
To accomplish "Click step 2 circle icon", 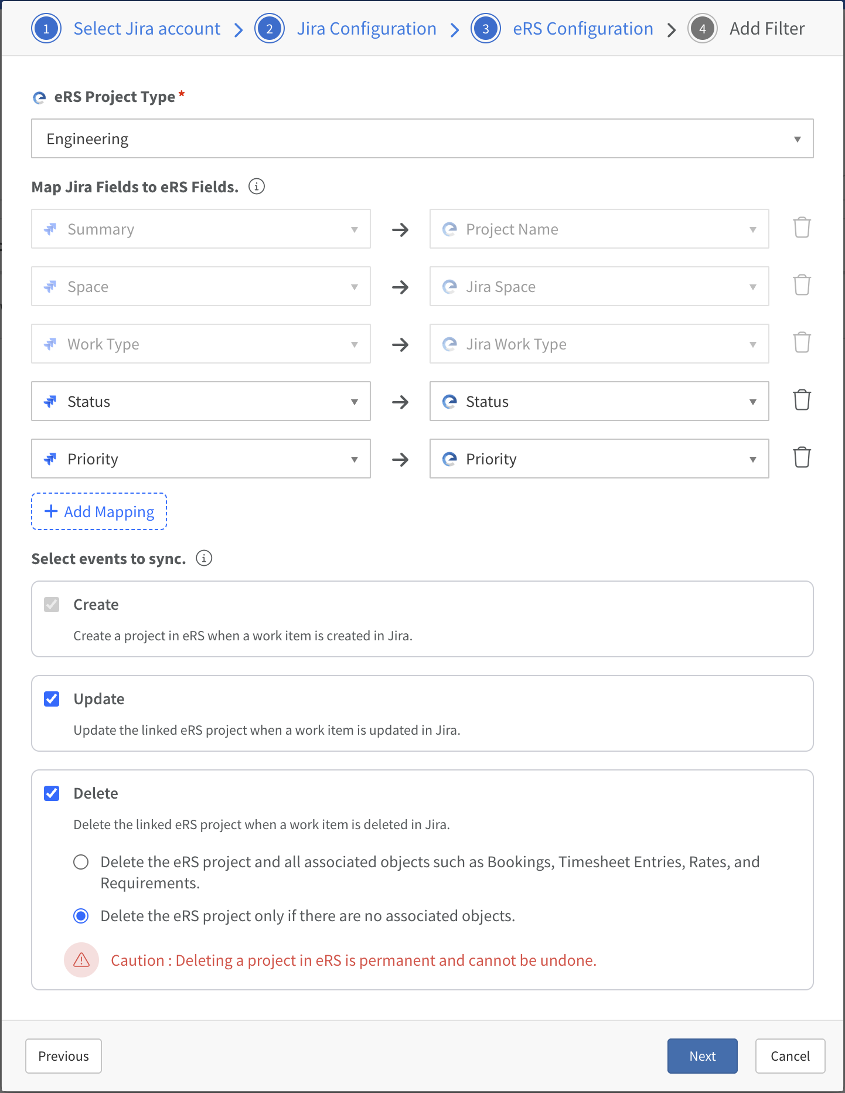I will click(x=270, y=29).
